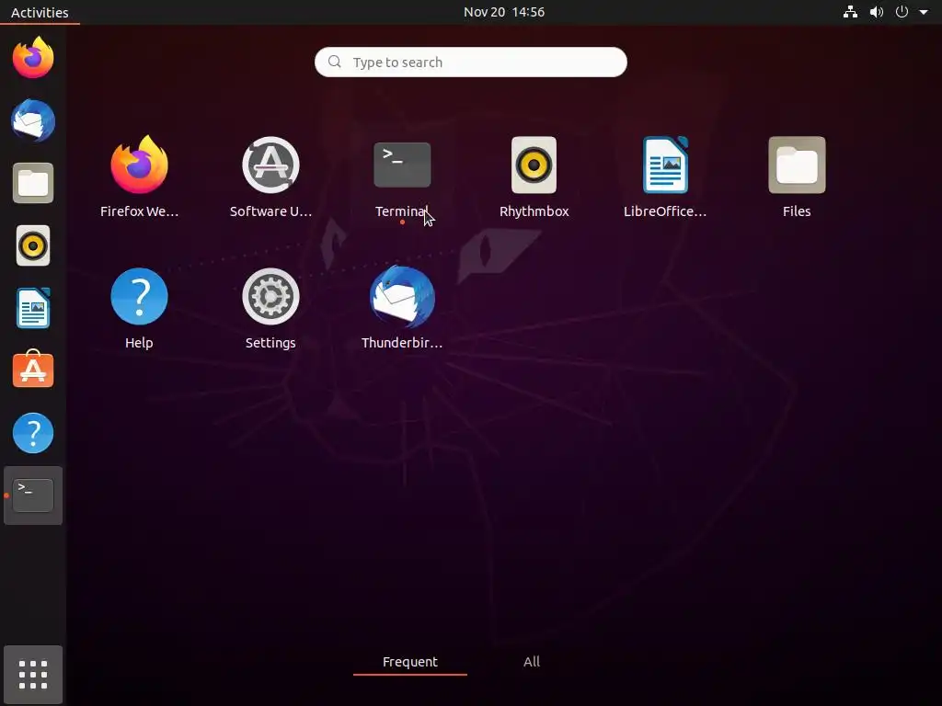The width and height of the screenshot is (942, 706).
Task: Open the Files app in the grid
Action: (x=797, y=165)
